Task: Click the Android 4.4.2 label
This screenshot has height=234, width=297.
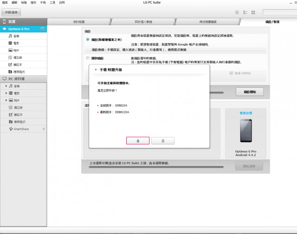Action: tap(245, 155)
